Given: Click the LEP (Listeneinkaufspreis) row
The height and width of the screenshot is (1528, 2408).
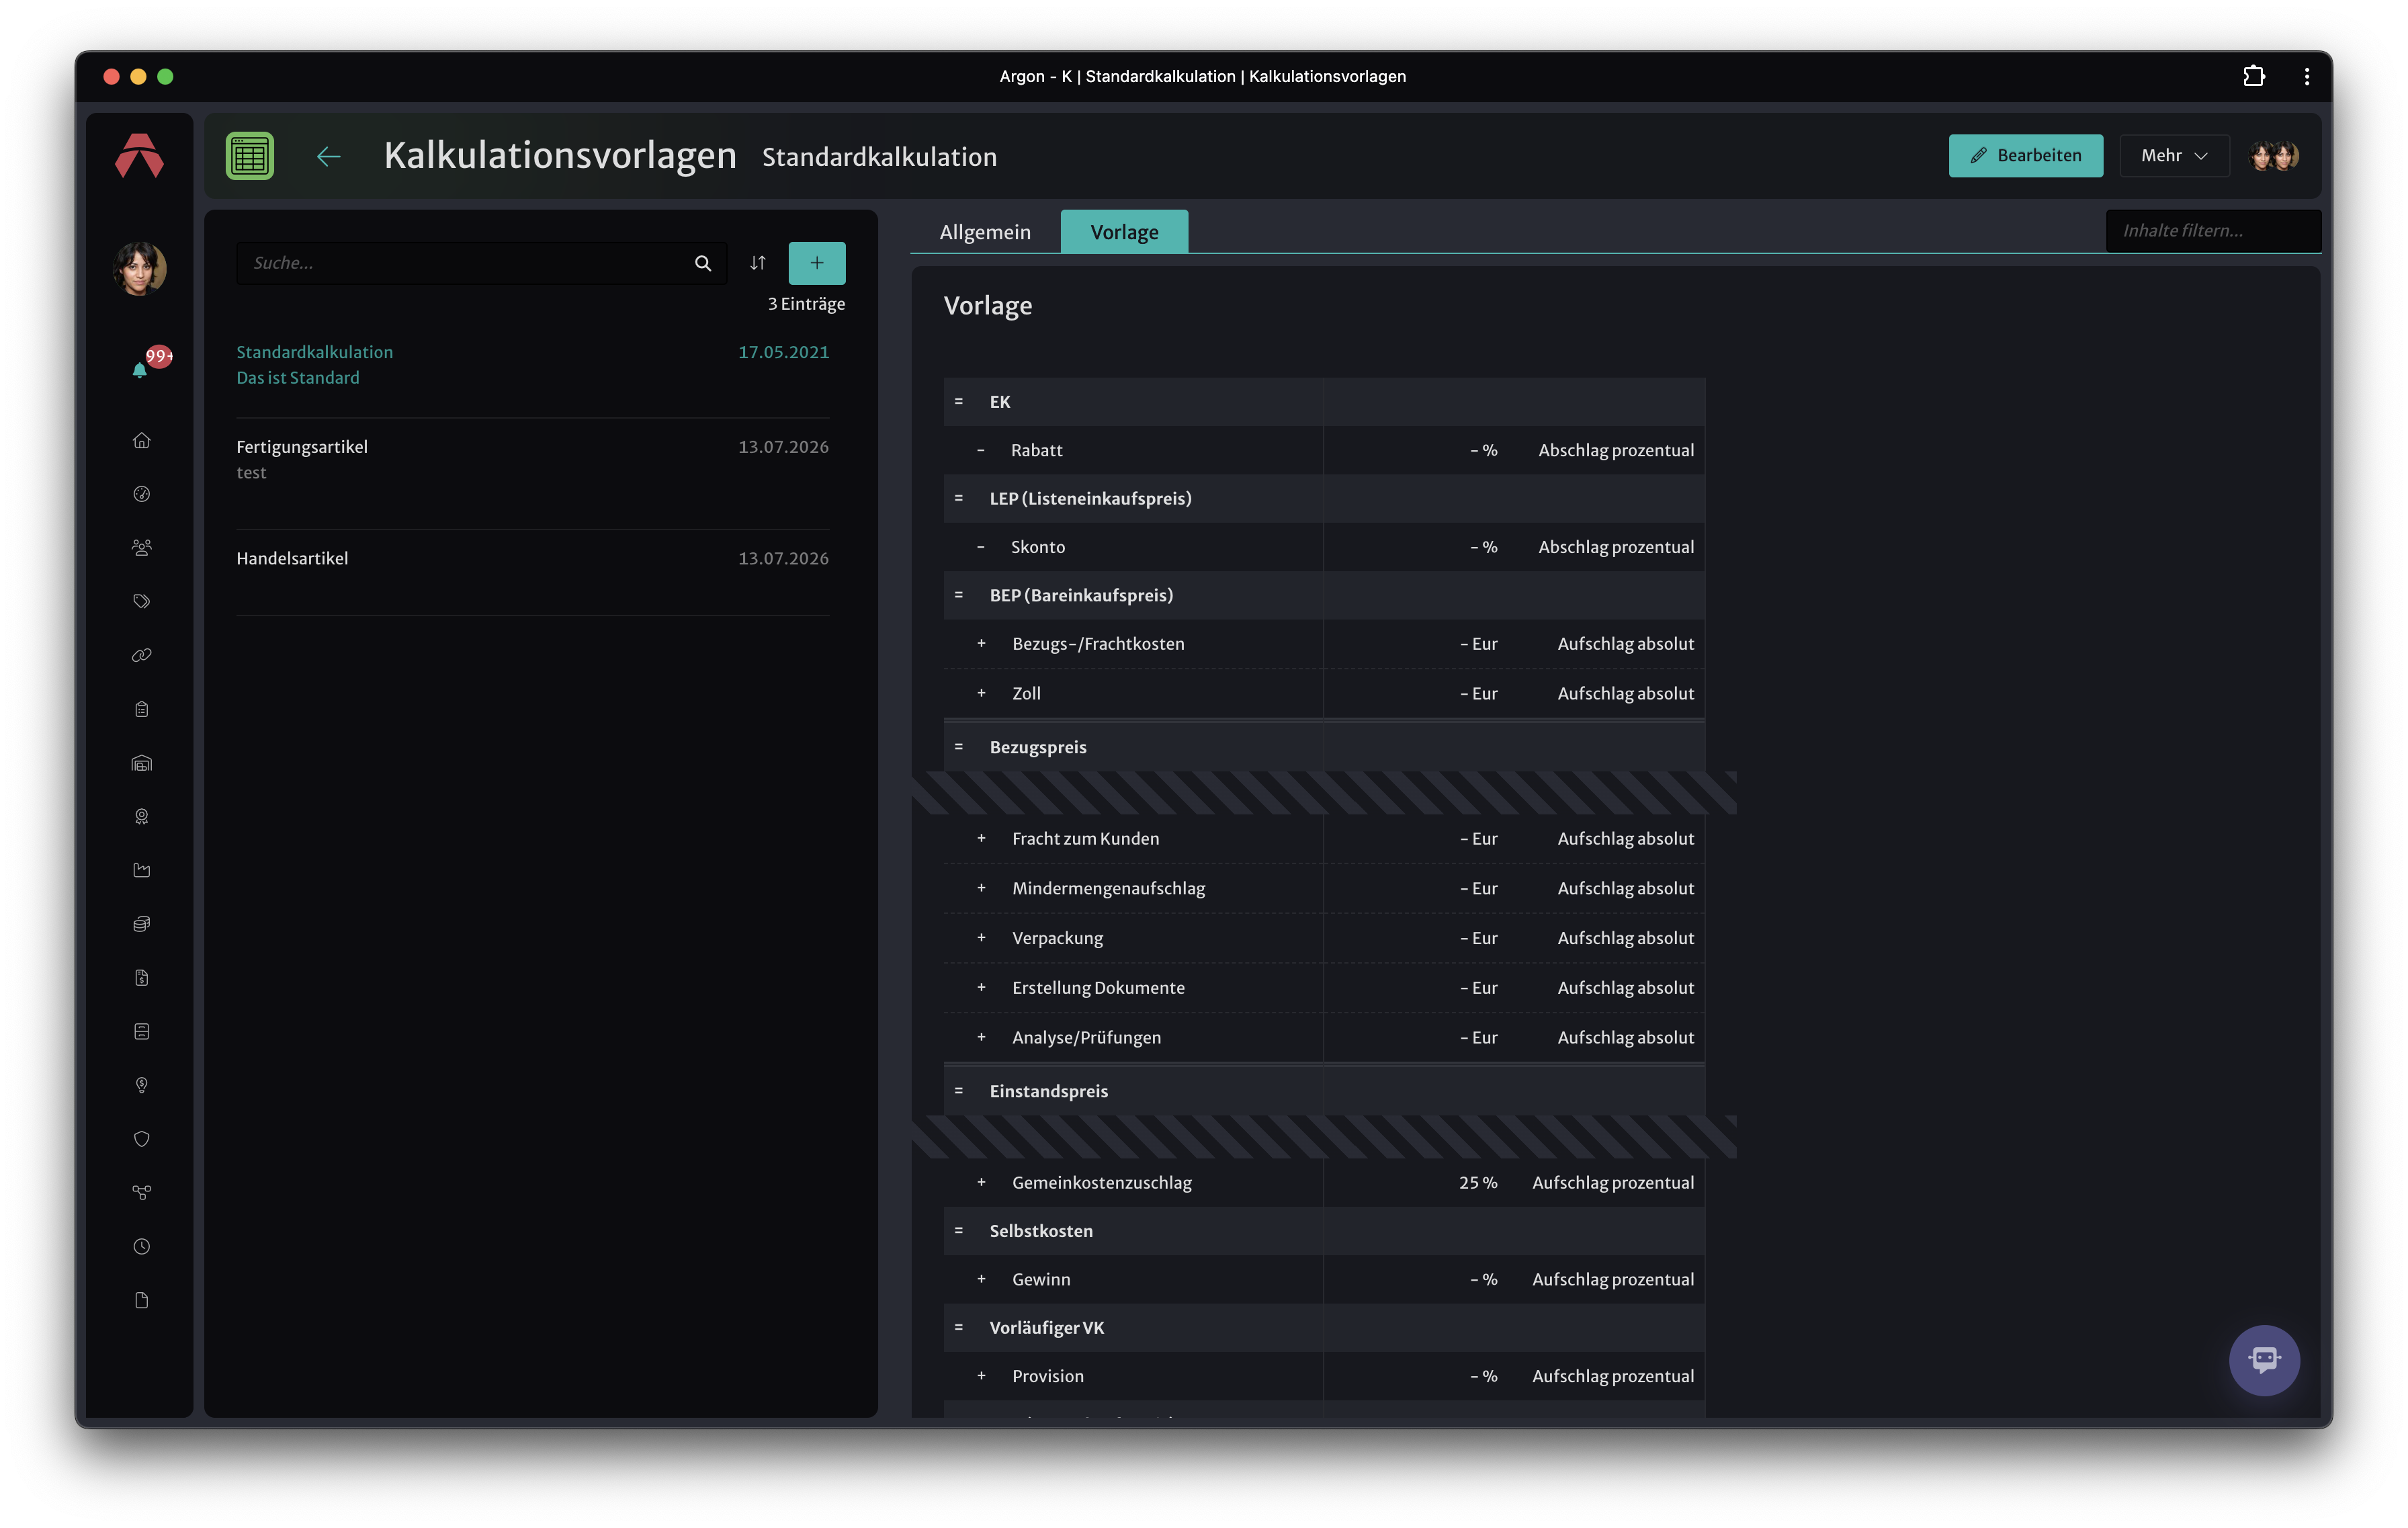Looking at the screenshot, I should pos(1324,498).
